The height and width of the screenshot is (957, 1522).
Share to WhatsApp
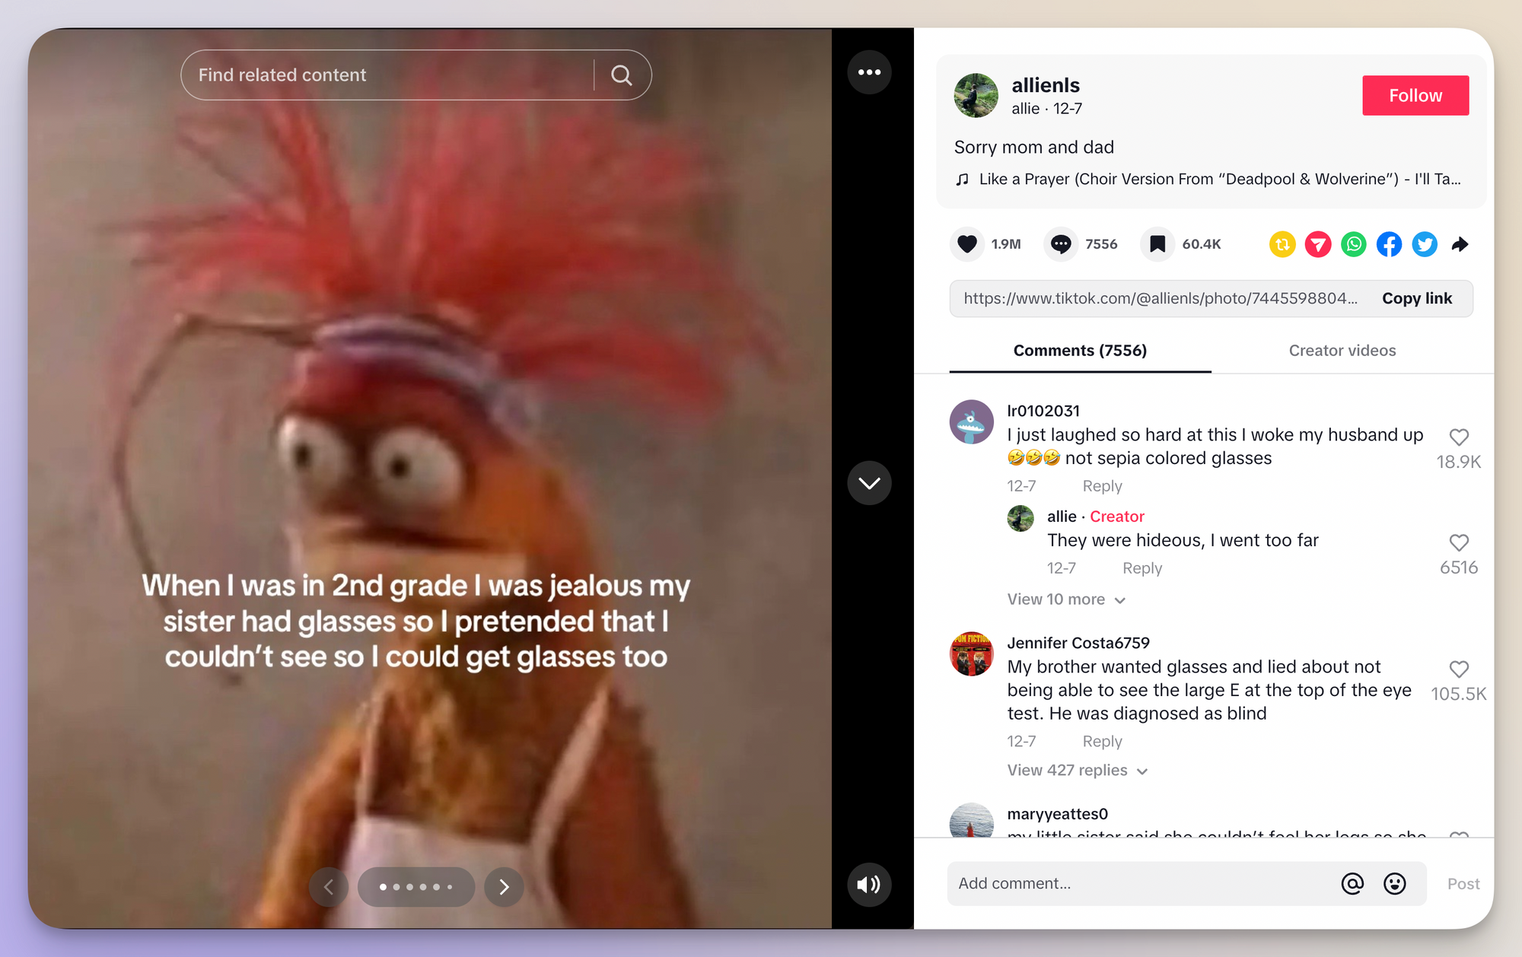[x=1354, y=244]
